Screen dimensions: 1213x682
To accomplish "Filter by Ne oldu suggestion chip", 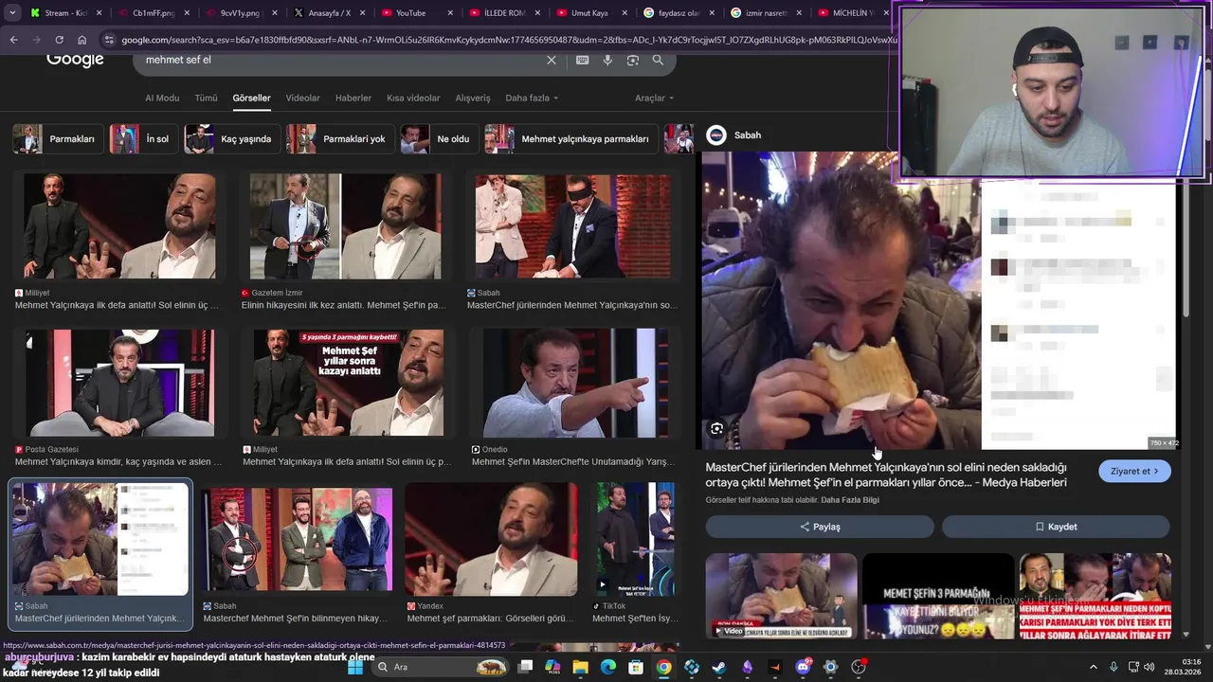I will coord(438,138).
